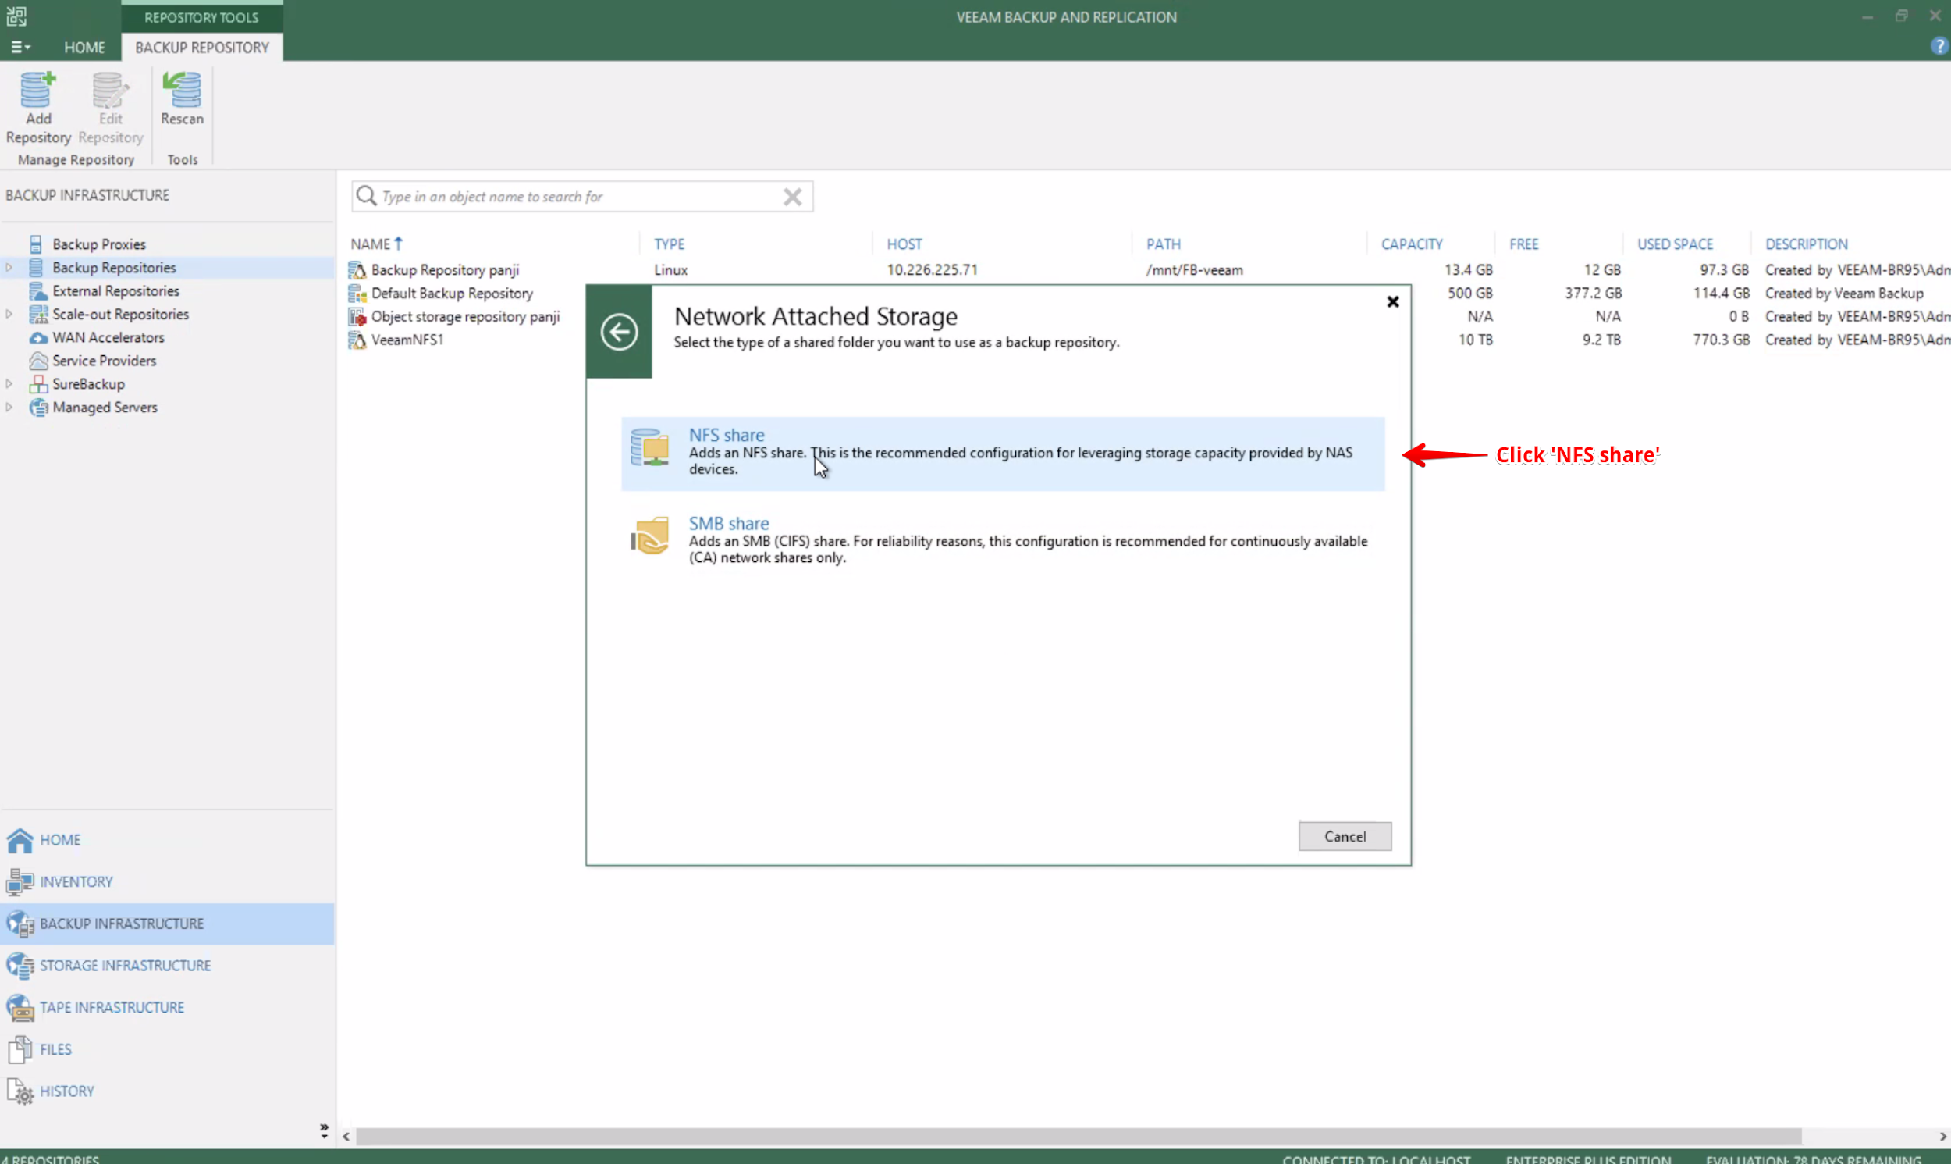This screenshot has width=1951, height=1164.
Task: Click the SMB share link title
Action: coord(728,523)
